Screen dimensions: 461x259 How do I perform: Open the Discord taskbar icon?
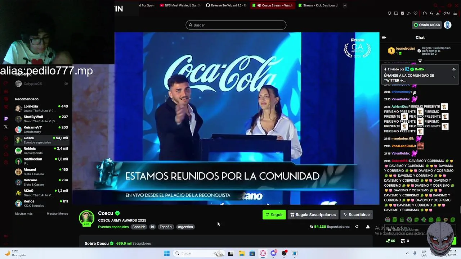click(273, 253)
